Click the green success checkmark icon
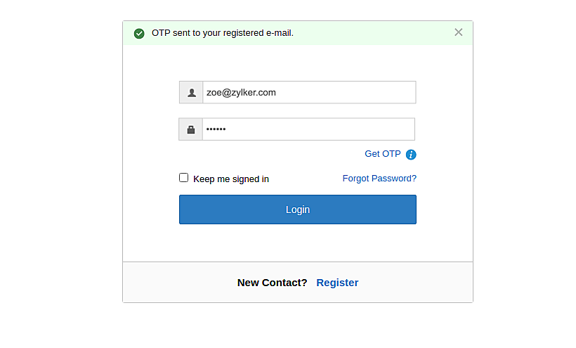 click(139, 33)
